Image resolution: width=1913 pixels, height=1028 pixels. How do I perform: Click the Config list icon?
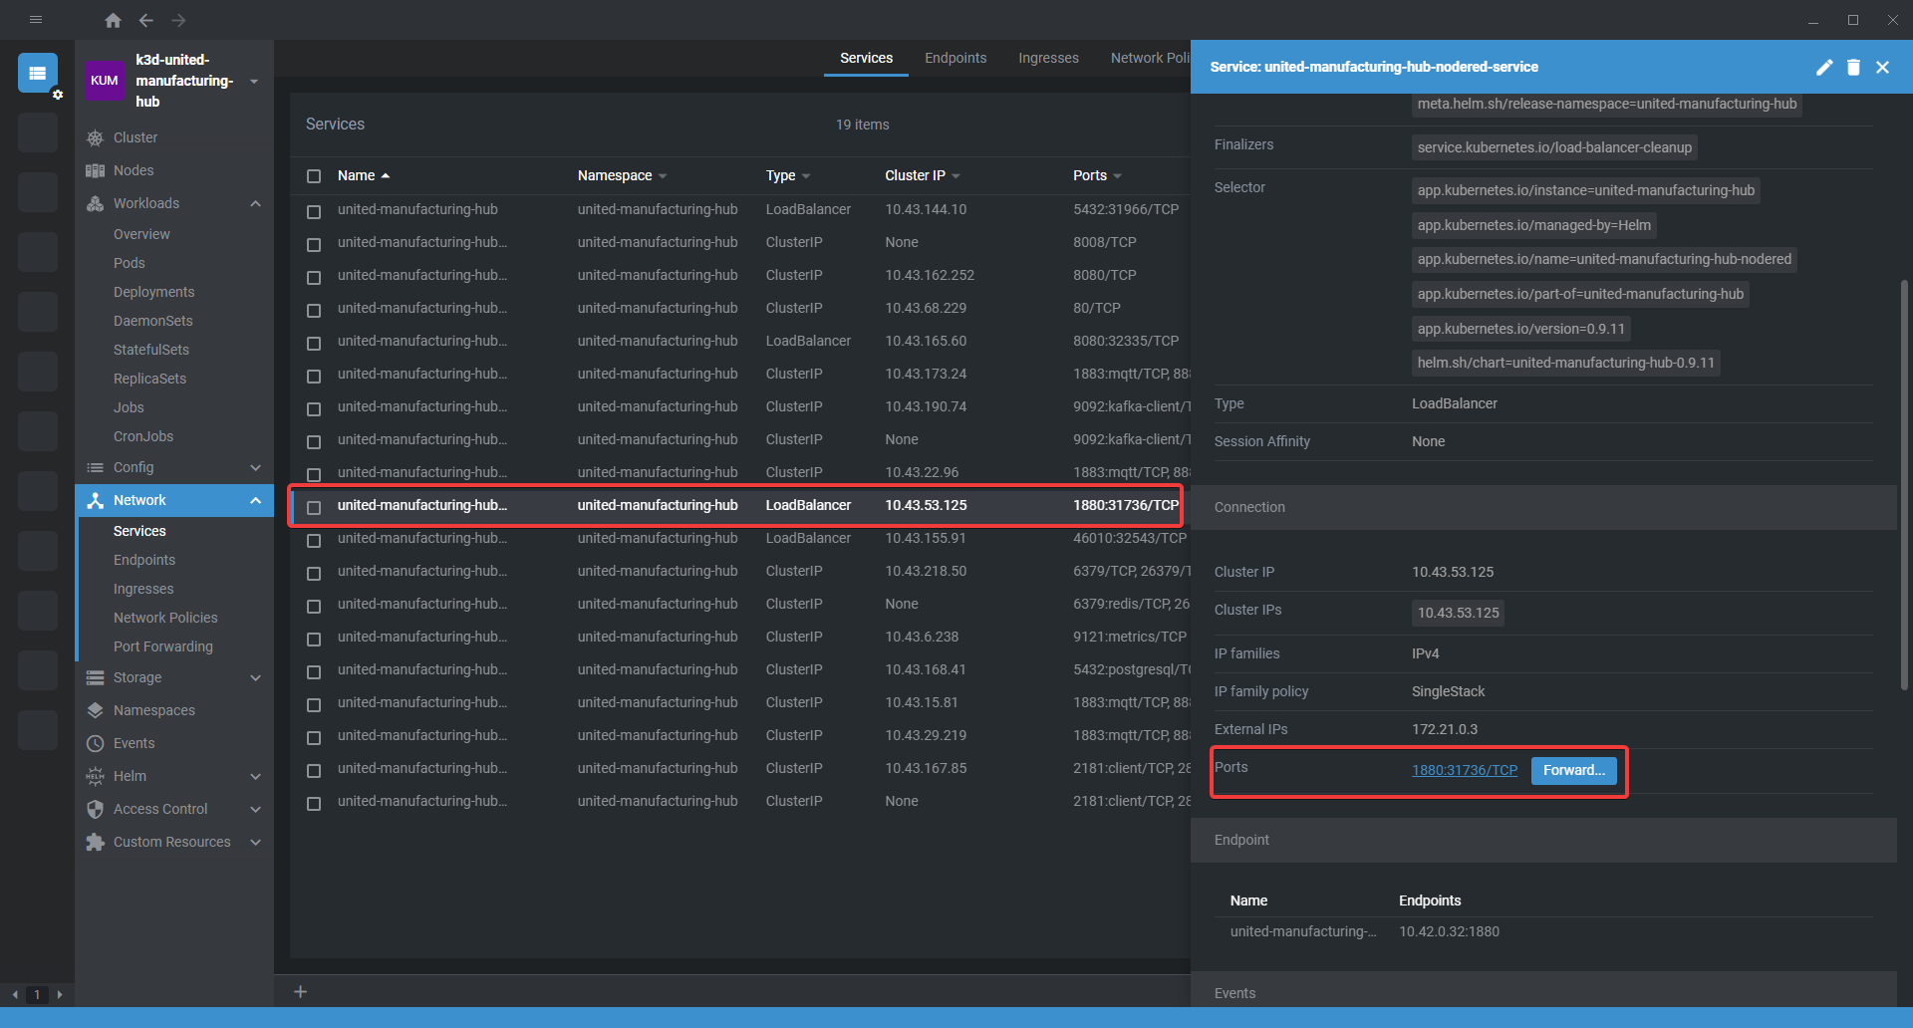pyautogui.click(x=96, y=467)
